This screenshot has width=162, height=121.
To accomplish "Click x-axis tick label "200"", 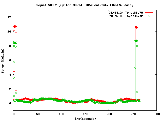I will (x=109, y=114).
